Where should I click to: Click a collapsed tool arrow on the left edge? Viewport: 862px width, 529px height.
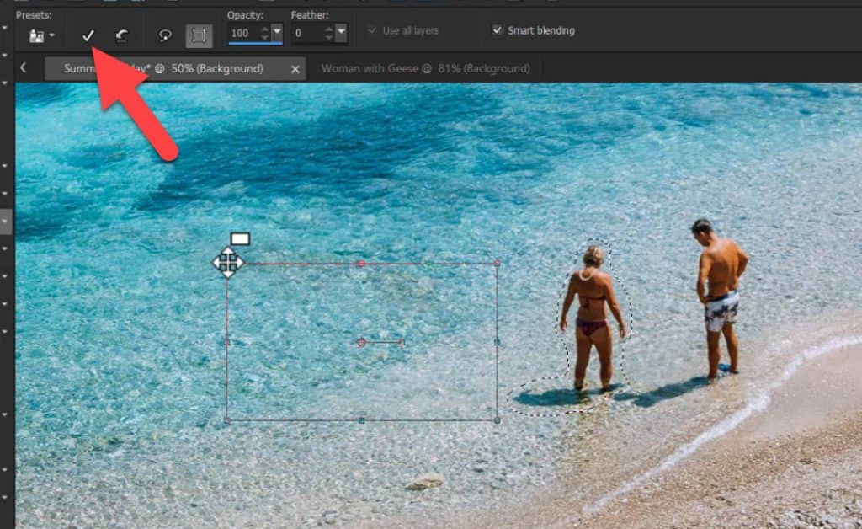click(x=5, y=222)
